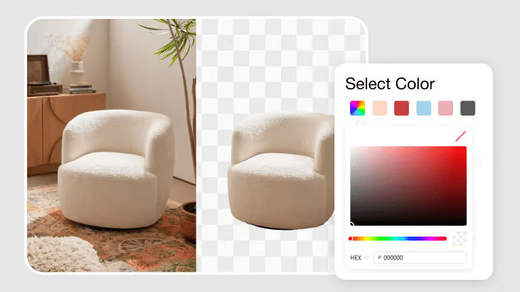The image size is (520, 292).
Task: Click blue region on the hue slider
Action: click(413, 239)
